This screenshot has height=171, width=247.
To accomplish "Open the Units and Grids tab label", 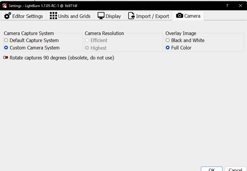I will pos(74,16).
